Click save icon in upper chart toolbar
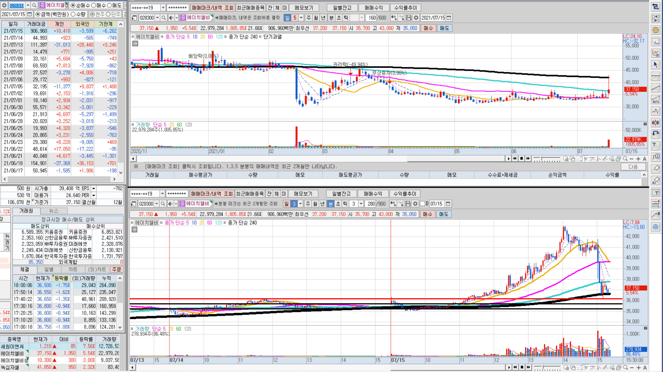Image resolution: width=663 pixels, height=372 pixels. tap(409, 18)
